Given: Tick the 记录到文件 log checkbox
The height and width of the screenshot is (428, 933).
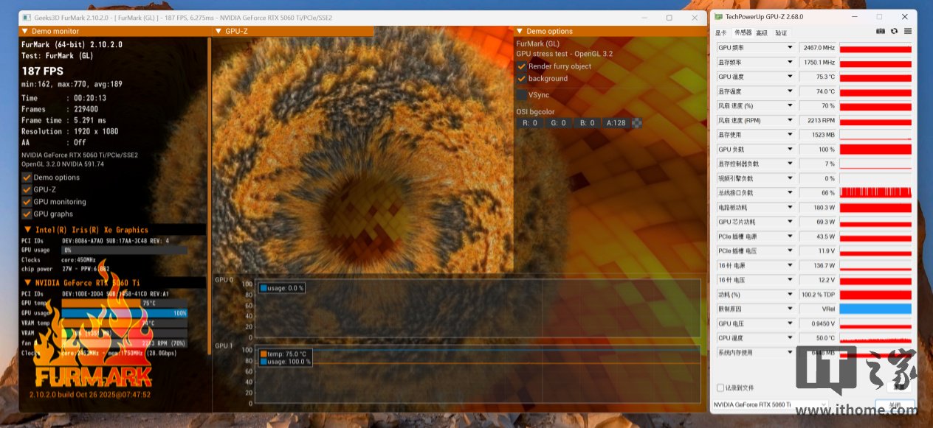Looking at the screenshot, I should coord(720,387).
